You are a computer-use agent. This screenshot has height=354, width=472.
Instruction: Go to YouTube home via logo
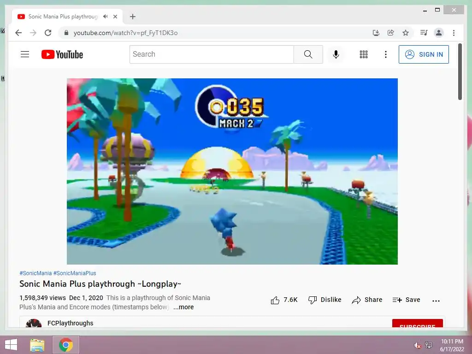(62, 54)
